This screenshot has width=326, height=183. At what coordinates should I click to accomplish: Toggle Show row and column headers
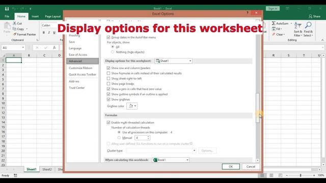pyautogui.click(x=108, y=68)
